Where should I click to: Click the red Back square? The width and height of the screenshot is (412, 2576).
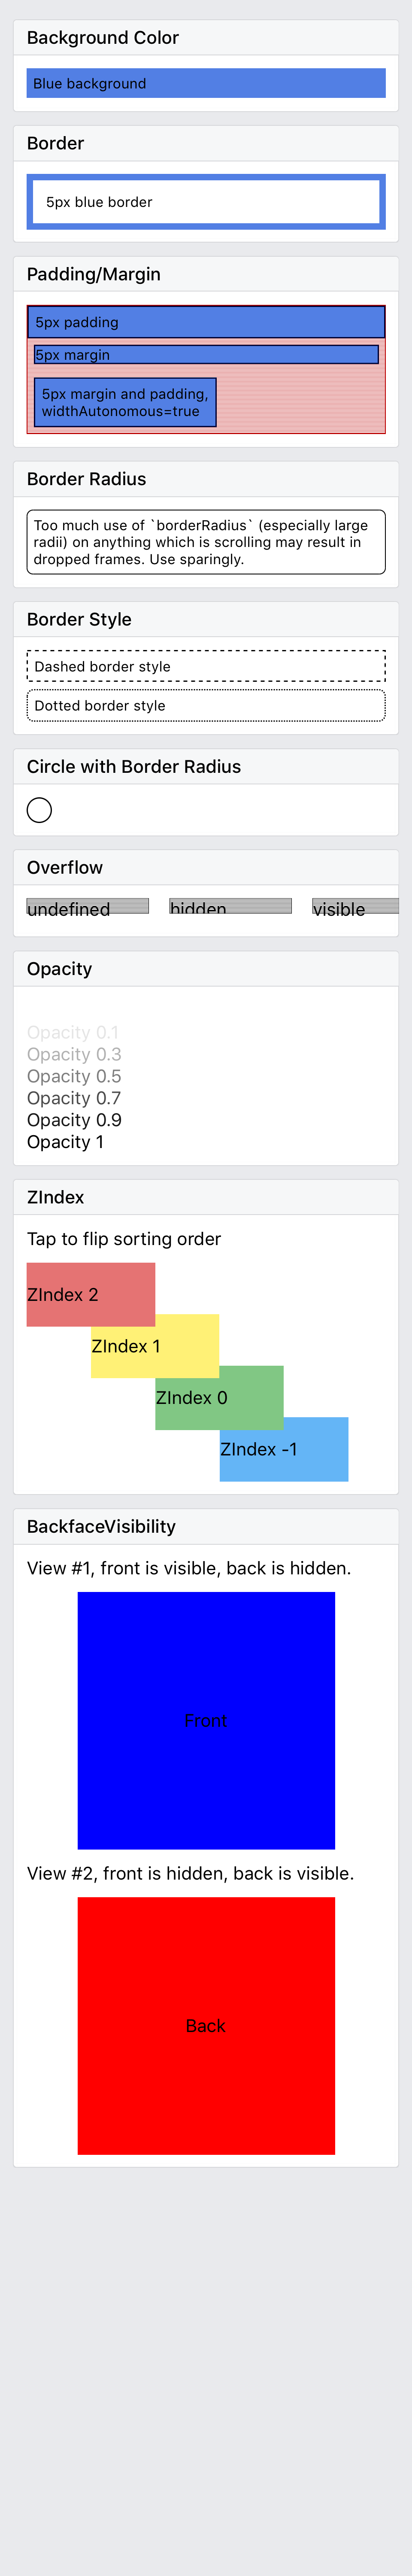206,2025
